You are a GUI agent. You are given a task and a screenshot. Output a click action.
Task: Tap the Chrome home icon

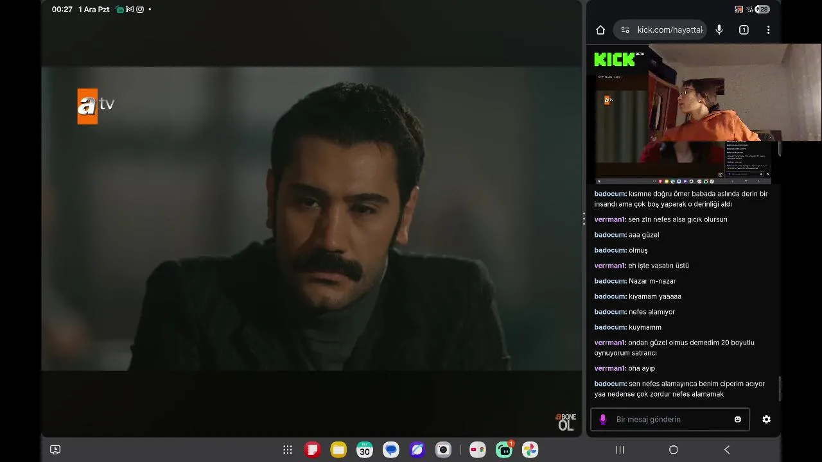600,30
